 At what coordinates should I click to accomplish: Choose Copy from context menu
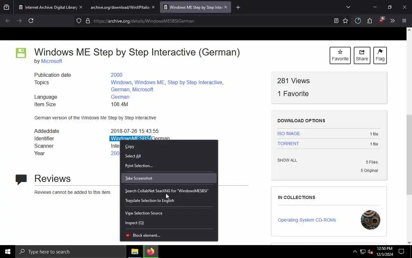[169, 146]
